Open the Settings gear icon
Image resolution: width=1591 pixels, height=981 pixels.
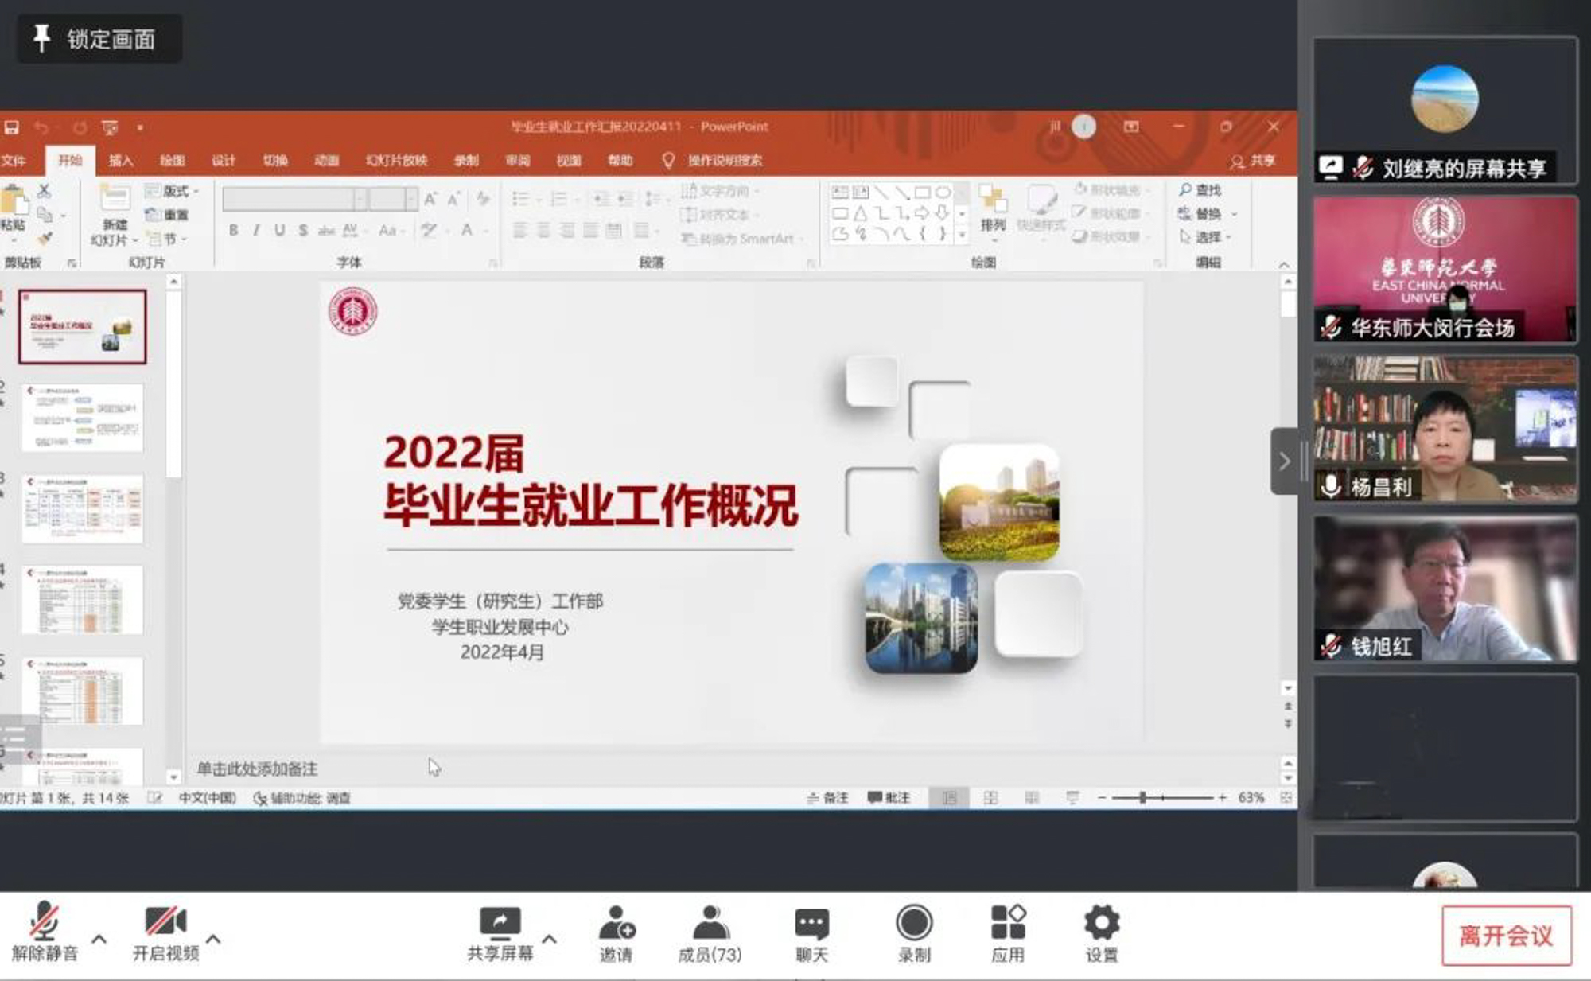tap(1102, 923)
